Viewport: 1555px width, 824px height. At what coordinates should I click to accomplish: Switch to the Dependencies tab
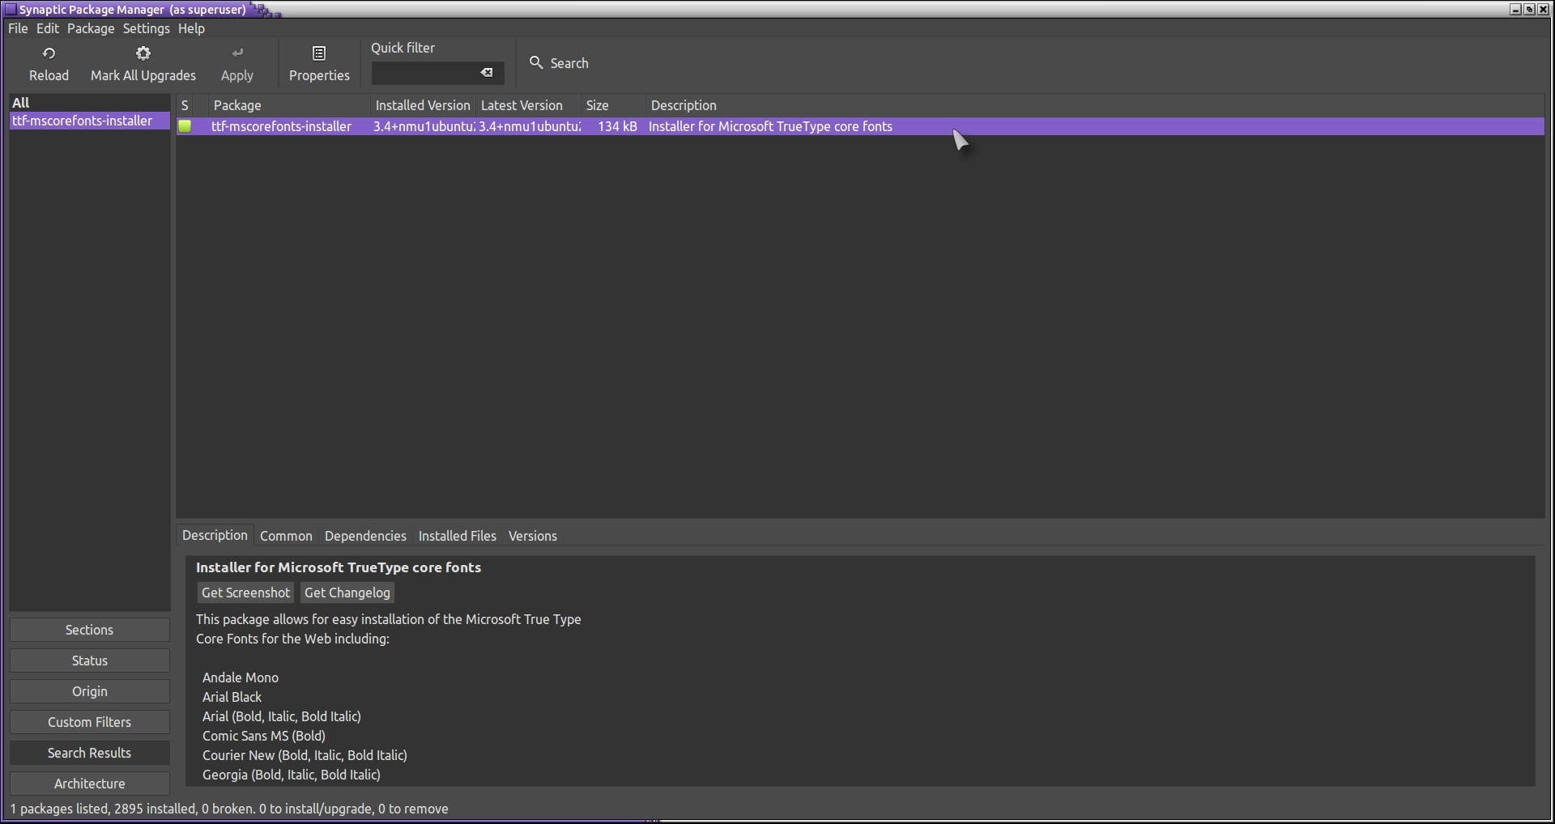(x=365, y=536)
